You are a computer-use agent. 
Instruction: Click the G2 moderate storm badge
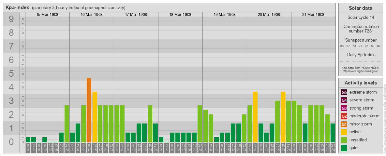pyautogui.click(x=344, y=116)
